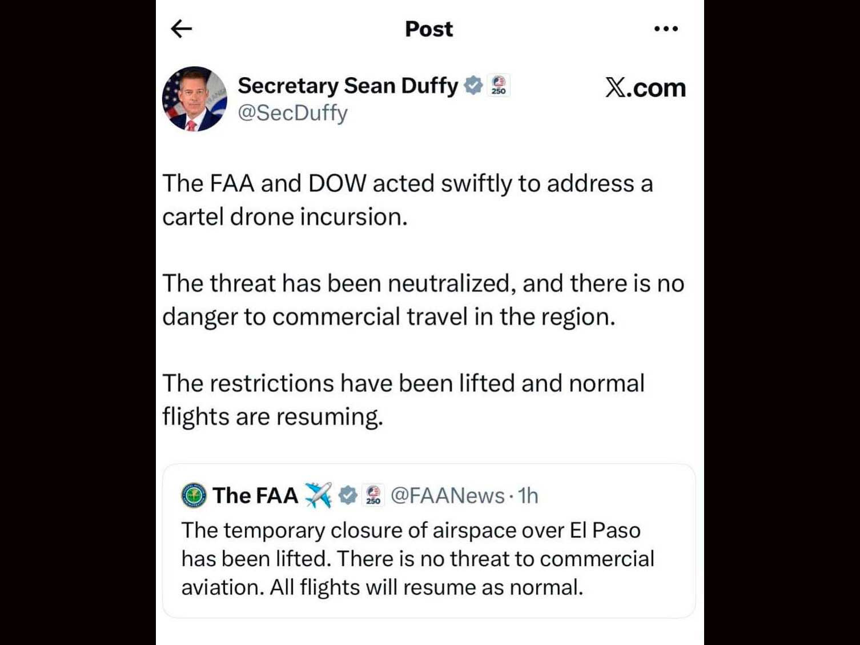Open the @FAANews handle link

[x=448, y=496]
